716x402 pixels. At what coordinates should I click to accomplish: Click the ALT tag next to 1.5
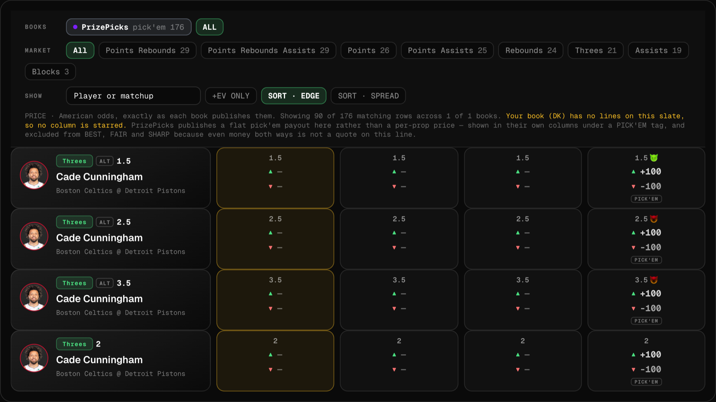(105, 161)
